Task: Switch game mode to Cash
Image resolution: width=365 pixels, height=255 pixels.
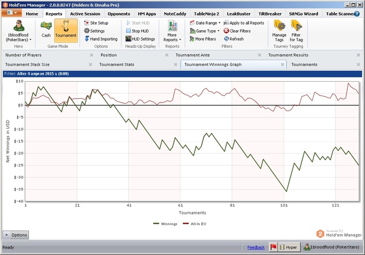Action: (x=46, y=30)
